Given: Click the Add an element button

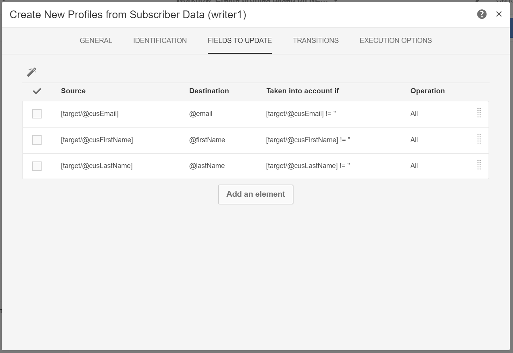Looking at the screenshot, I should point(255,194).
